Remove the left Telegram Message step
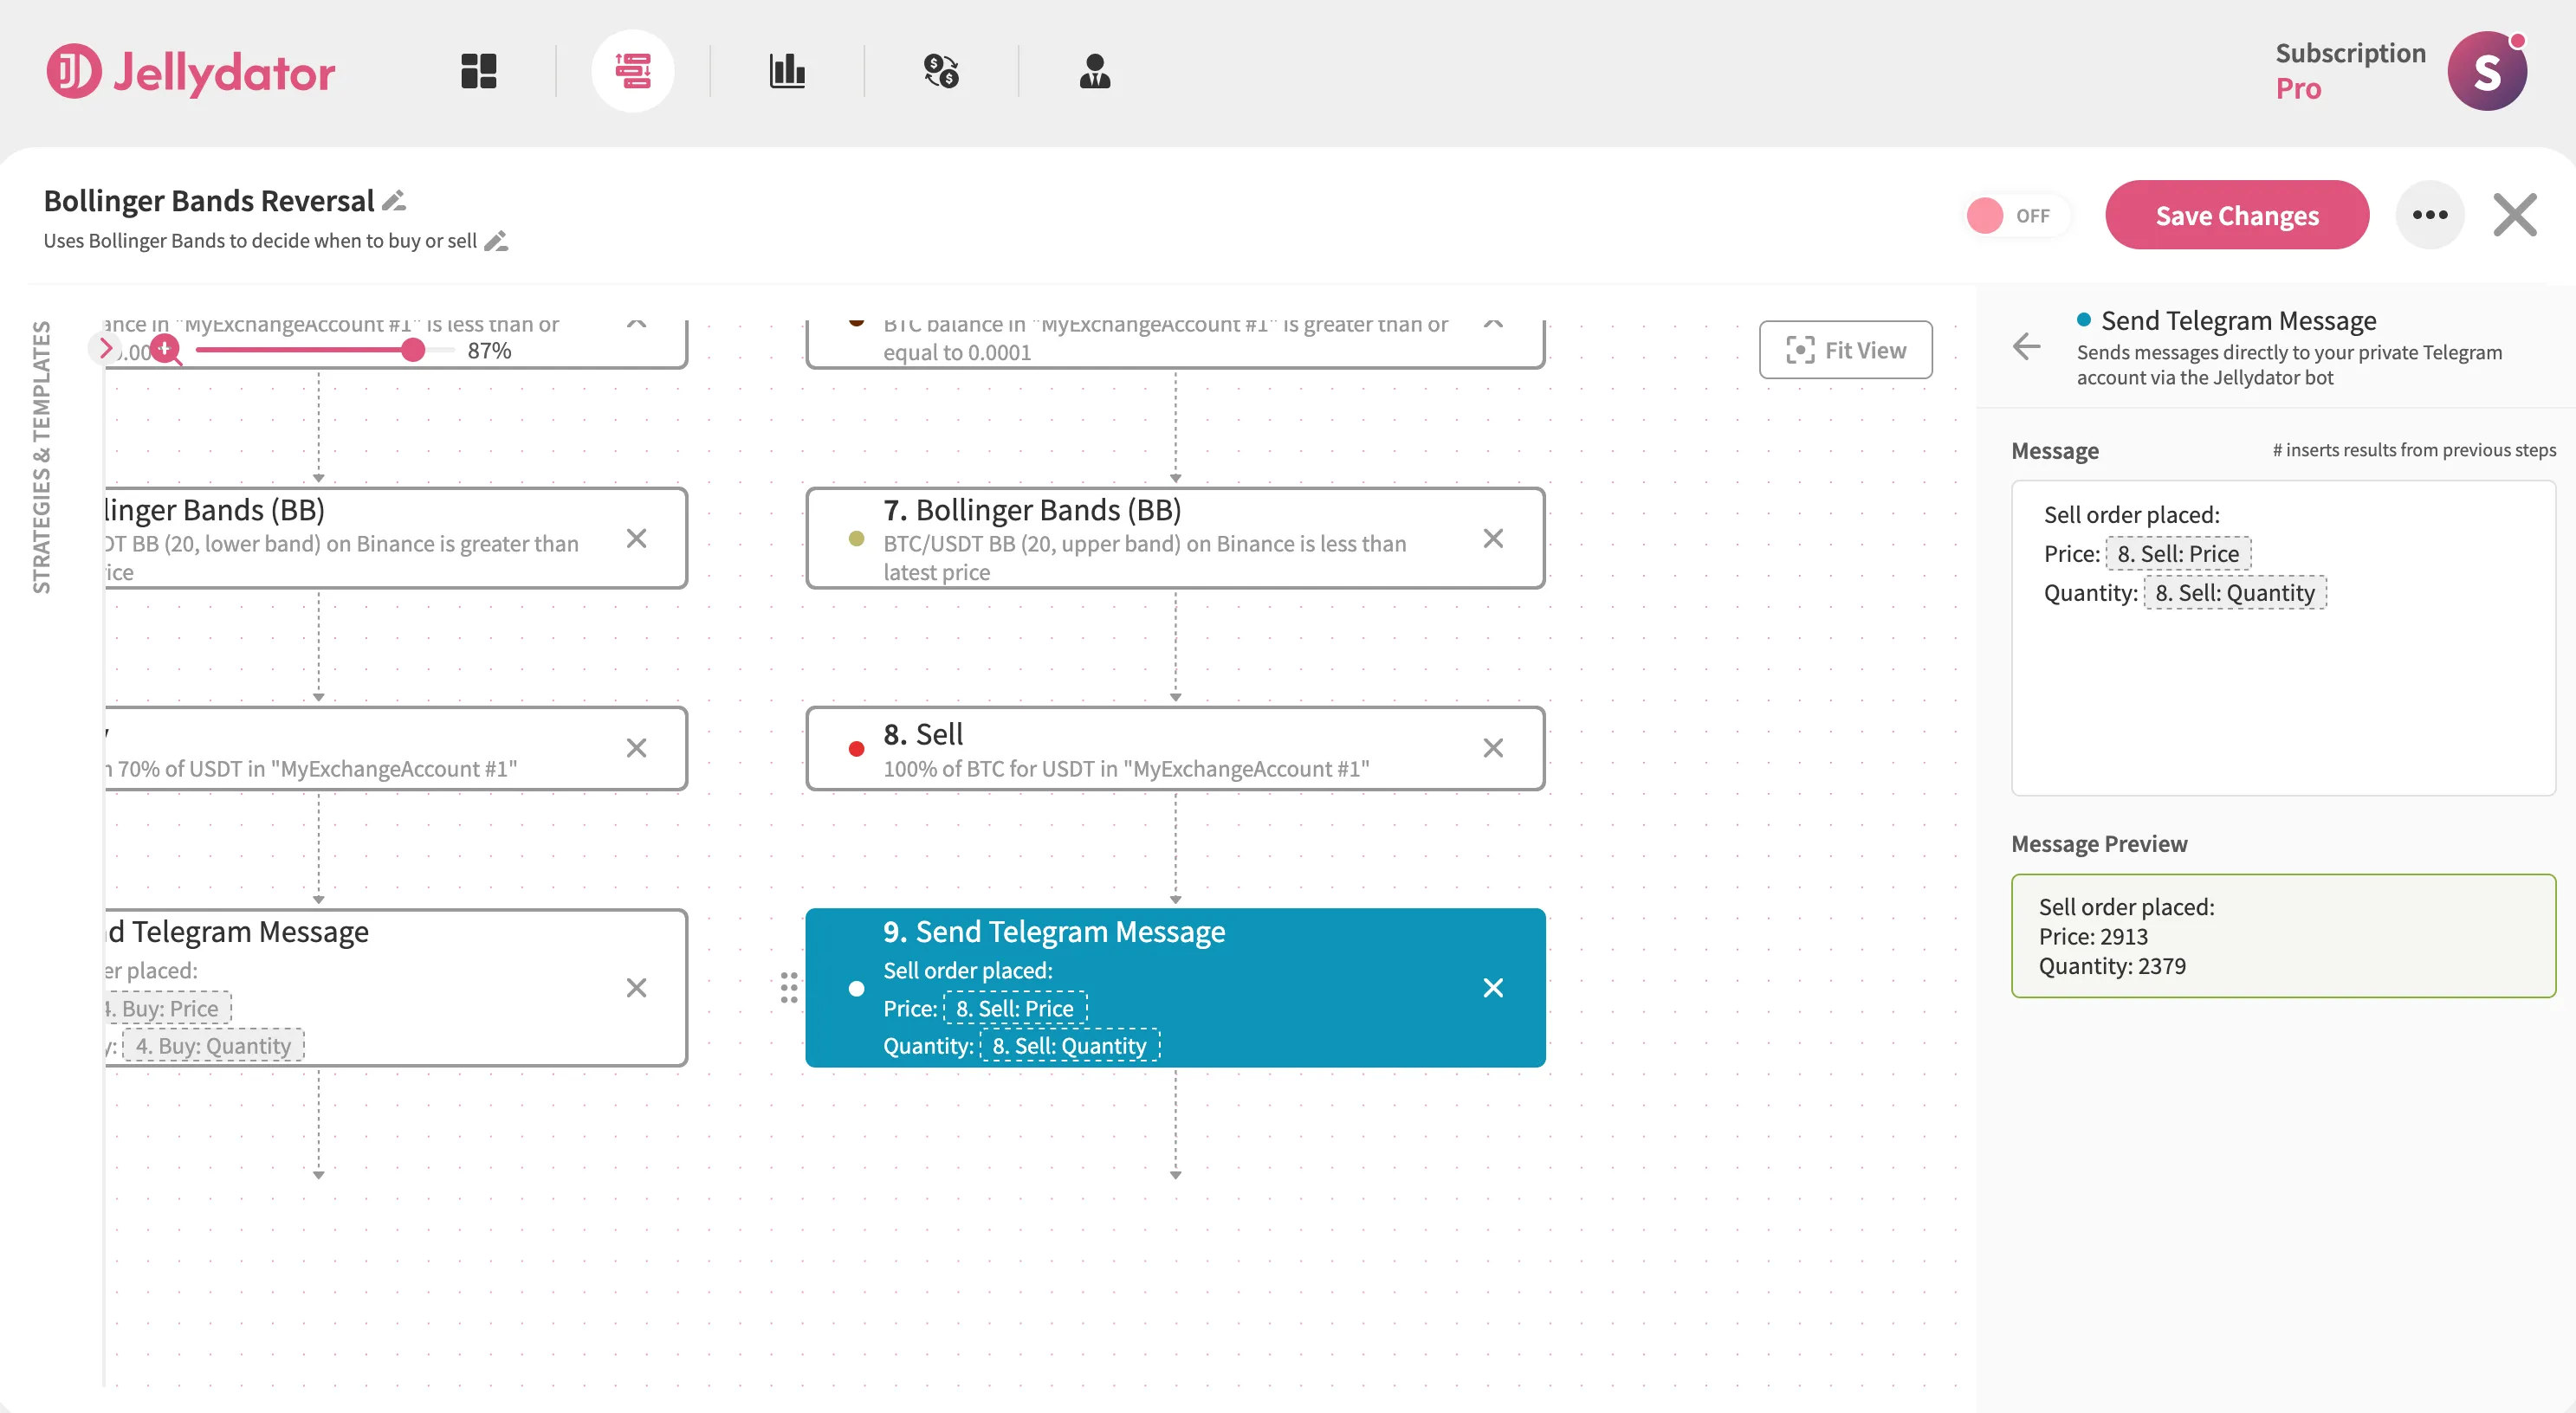Viewport: 2576px width, 1413px height. tap(636, 988)
